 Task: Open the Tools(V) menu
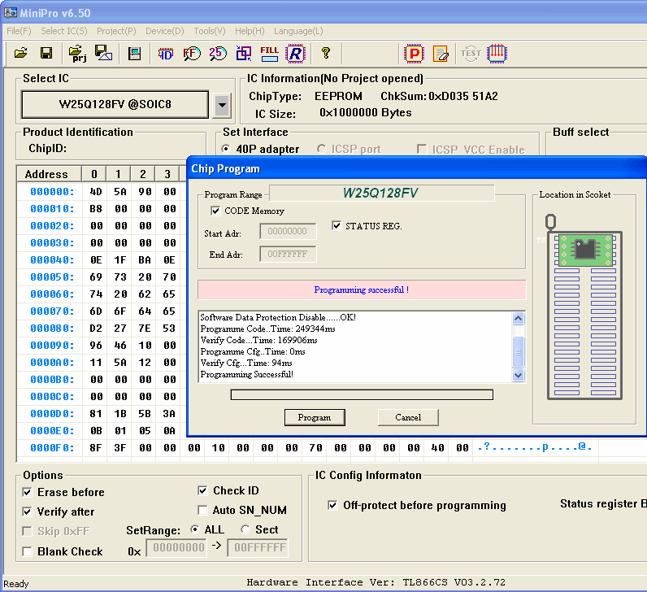point(209,31)
